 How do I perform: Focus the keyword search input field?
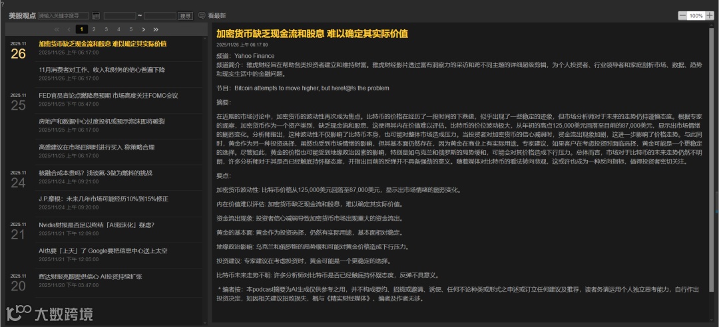click(63, 15)
